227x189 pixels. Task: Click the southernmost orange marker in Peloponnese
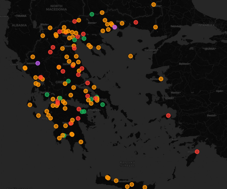pos(81,142)
